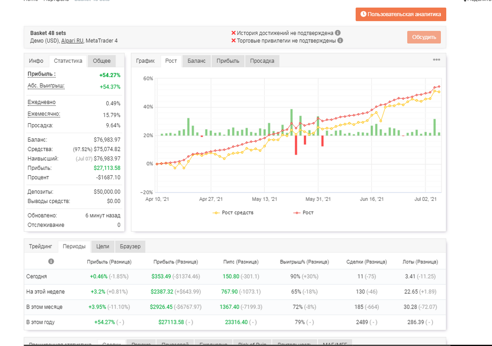
Task: Open info icon beside Торговые привилегии не подтверждены
Action: 340,41
